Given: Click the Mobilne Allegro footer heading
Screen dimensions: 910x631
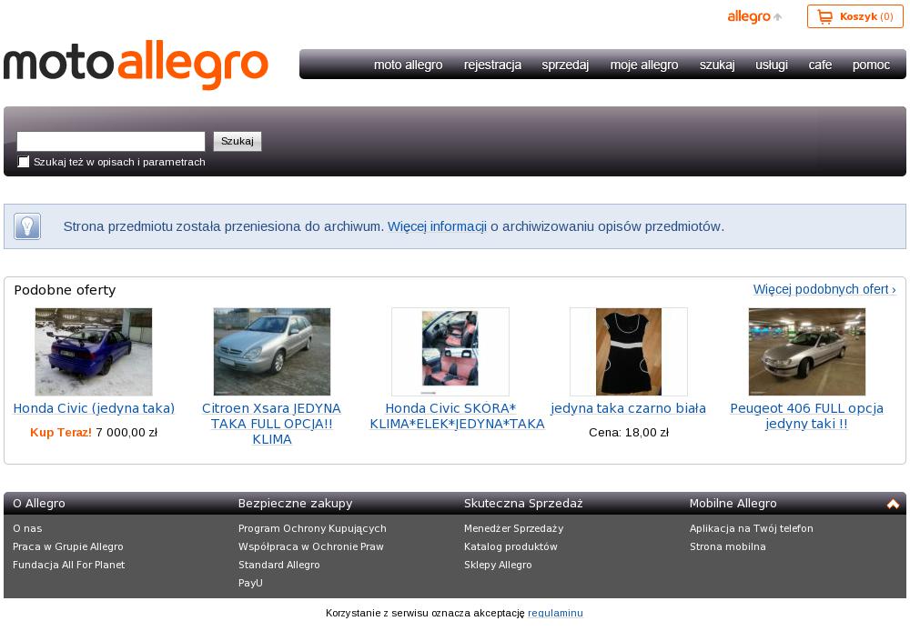Looking at the screenshot, I should (733, 504).
